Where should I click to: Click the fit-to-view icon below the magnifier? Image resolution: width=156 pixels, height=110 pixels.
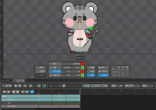tap(5, 77)
